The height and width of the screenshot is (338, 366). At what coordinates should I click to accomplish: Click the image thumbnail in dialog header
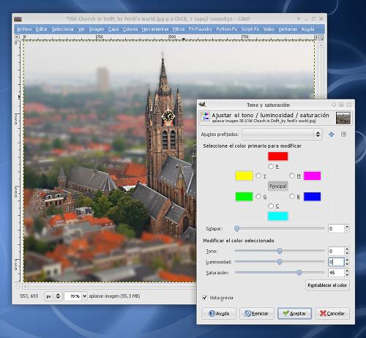coord(343,118)
